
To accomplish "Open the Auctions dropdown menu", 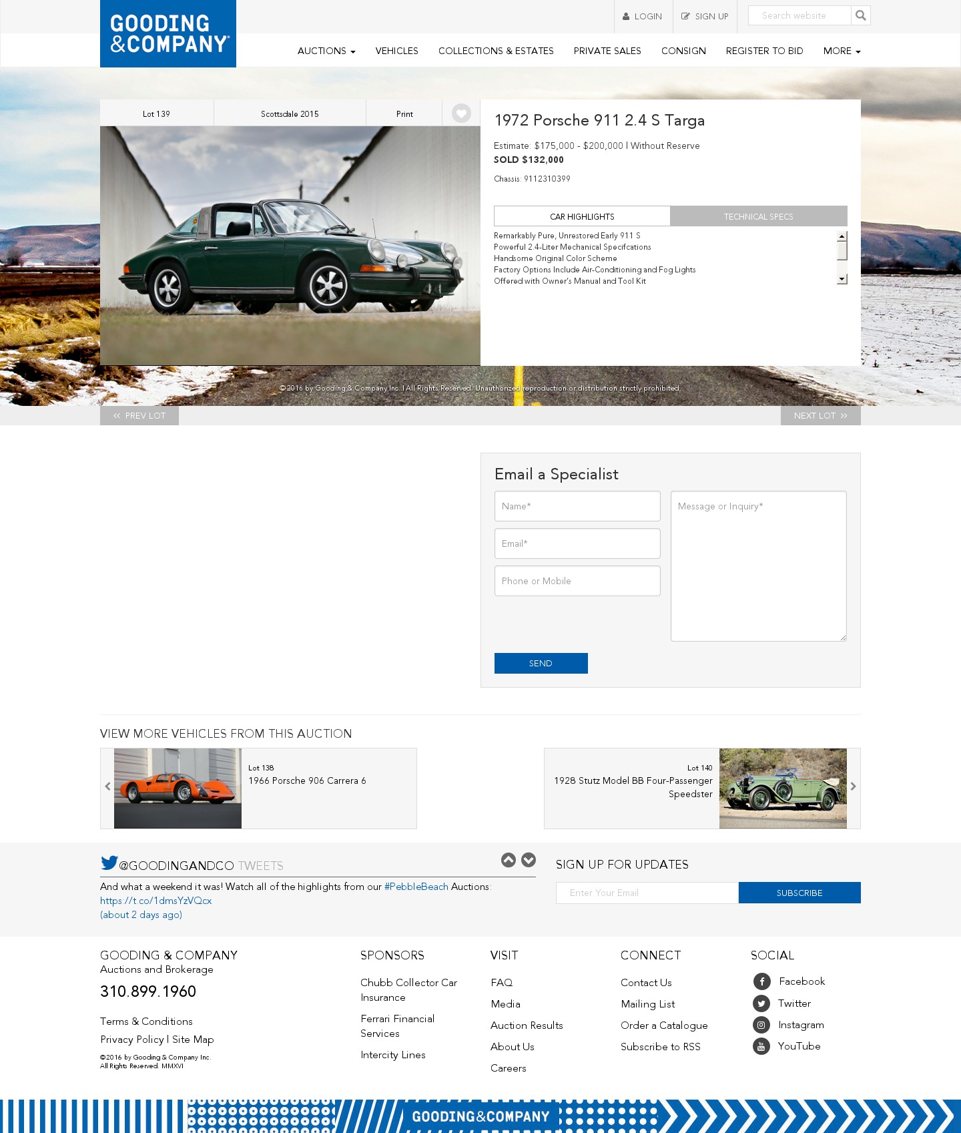I will [326, 51].
